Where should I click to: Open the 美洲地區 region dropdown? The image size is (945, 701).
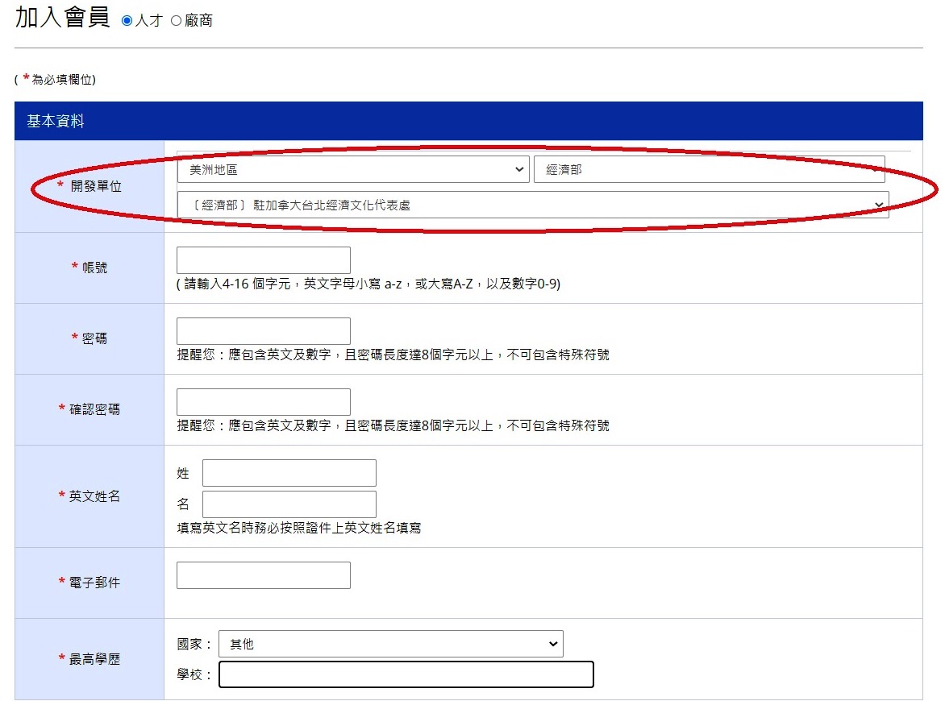353,170
